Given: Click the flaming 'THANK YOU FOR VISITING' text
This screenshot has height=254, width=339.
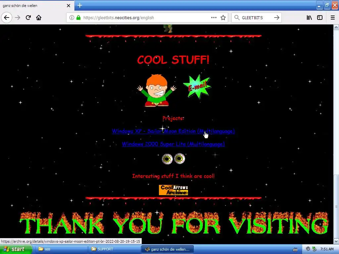Looking at the screenshot, I should tap(174, 223).
